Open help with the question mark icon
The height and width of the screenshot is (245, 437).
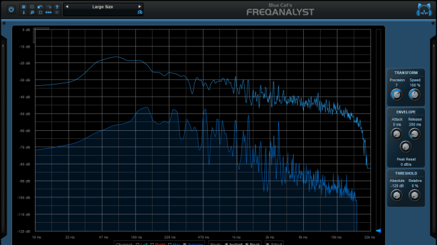point(57,7)
